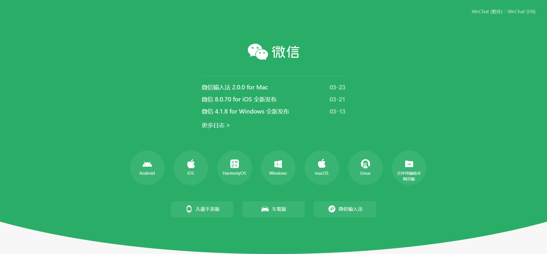Open the Windows download icon
Screen dimensions: 547x254
(278, 168)
